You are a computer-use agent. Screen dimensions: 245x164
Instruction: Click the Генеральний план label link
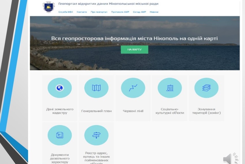tap(96, 111)
